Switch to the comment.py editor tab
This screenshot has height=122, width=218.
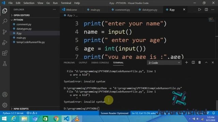pos(123,10)
